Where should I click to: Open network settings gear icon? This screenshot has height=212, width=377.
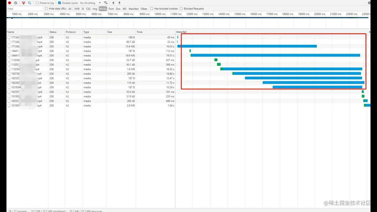pyautogui.click(x=369, y=3)
